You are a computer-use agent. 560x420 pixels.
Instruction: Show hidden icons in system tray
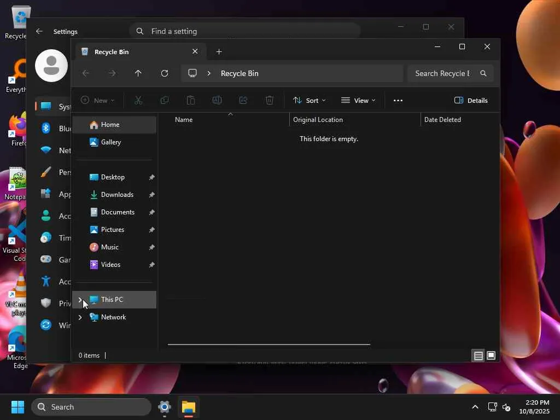[475, 407]
